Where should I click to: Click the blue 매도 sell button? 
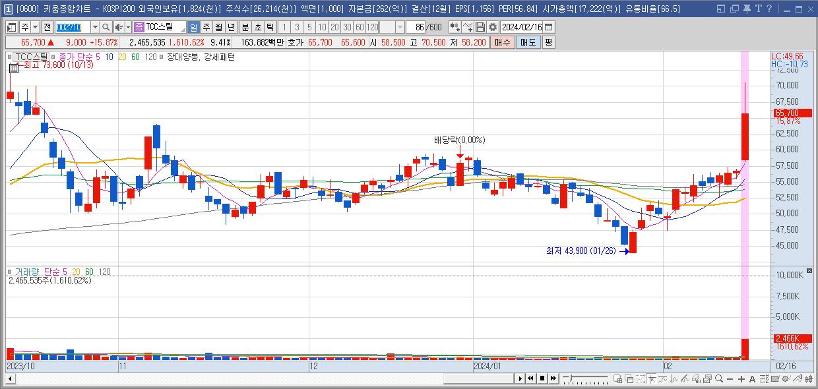tap(528, 42)
